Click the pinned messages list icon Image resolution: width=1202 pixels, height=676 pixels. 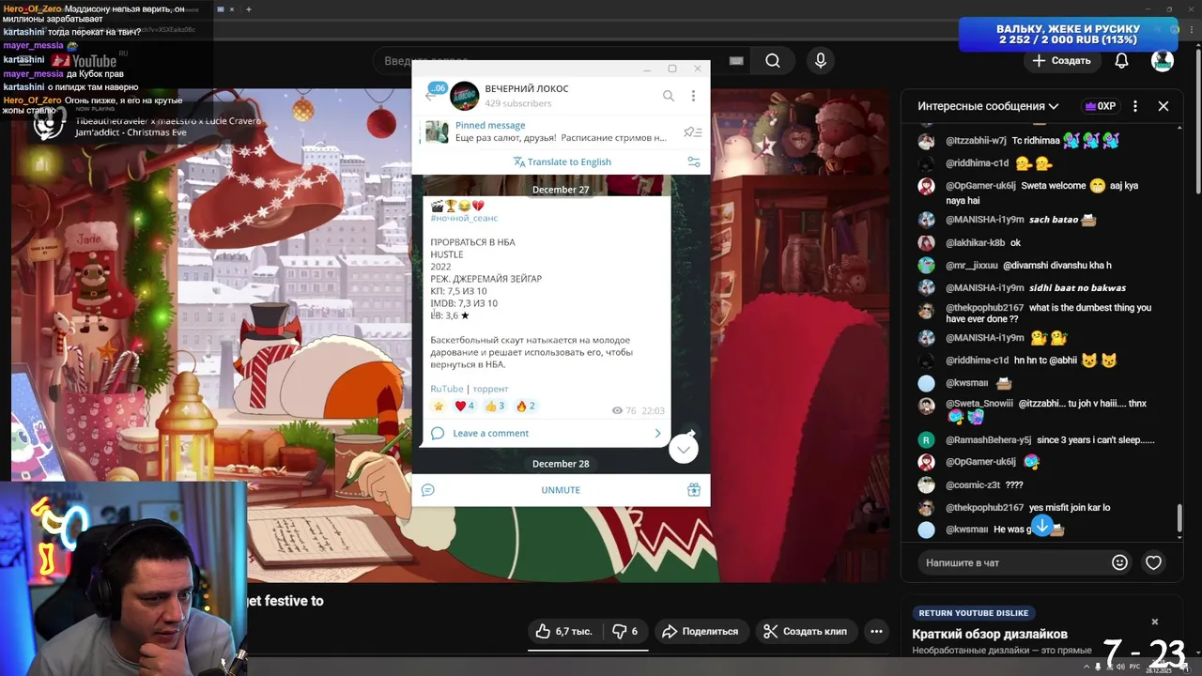[692, 132]
